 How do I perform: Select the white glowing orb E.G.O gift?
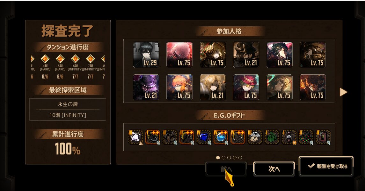[x=135, y=137]
